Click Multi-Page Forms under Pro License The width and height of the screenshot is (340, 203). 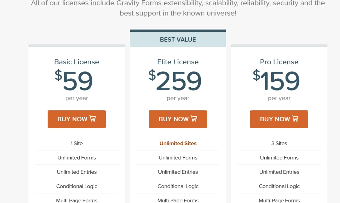point(279,200)
